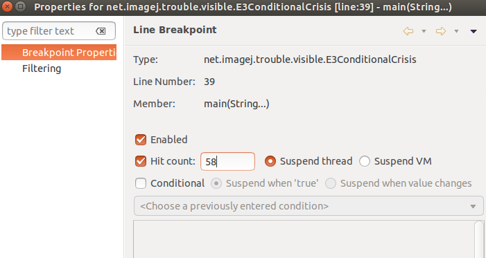Select the Suspend thread radio button
486x258 pixels.
pyautogui.click(x=270, y=161)
